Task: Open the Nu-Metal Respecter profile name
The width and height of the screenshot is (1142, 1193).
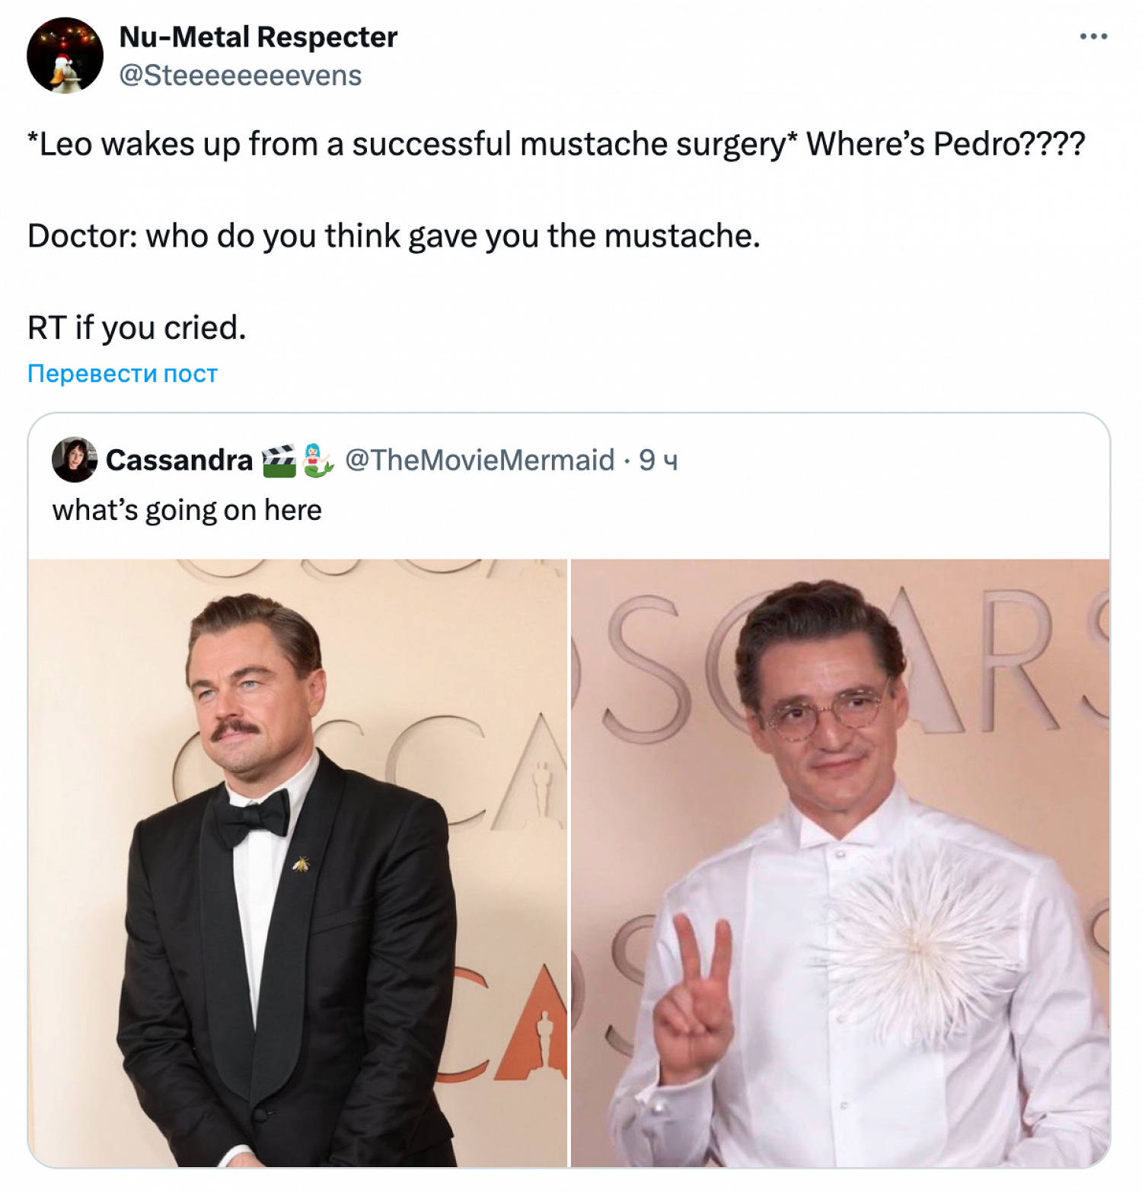Action: 258,37
